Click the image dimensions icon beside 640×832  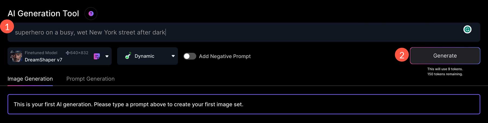tap(68, 53)
